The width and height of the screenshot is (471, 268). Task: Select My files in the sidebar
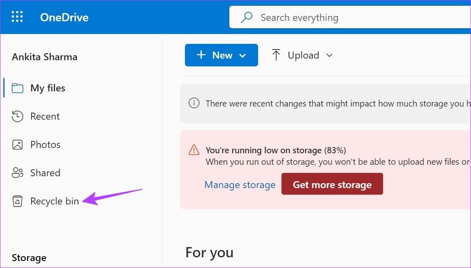tap(48, 88)
